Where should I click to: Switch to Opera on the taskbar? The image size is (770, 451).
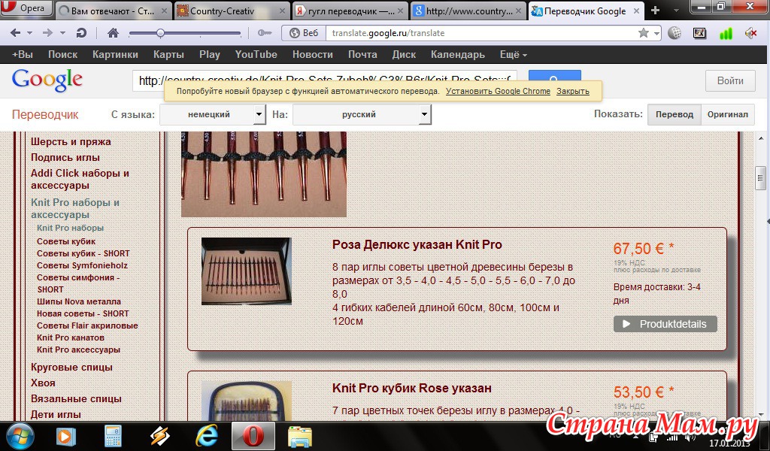253,436
